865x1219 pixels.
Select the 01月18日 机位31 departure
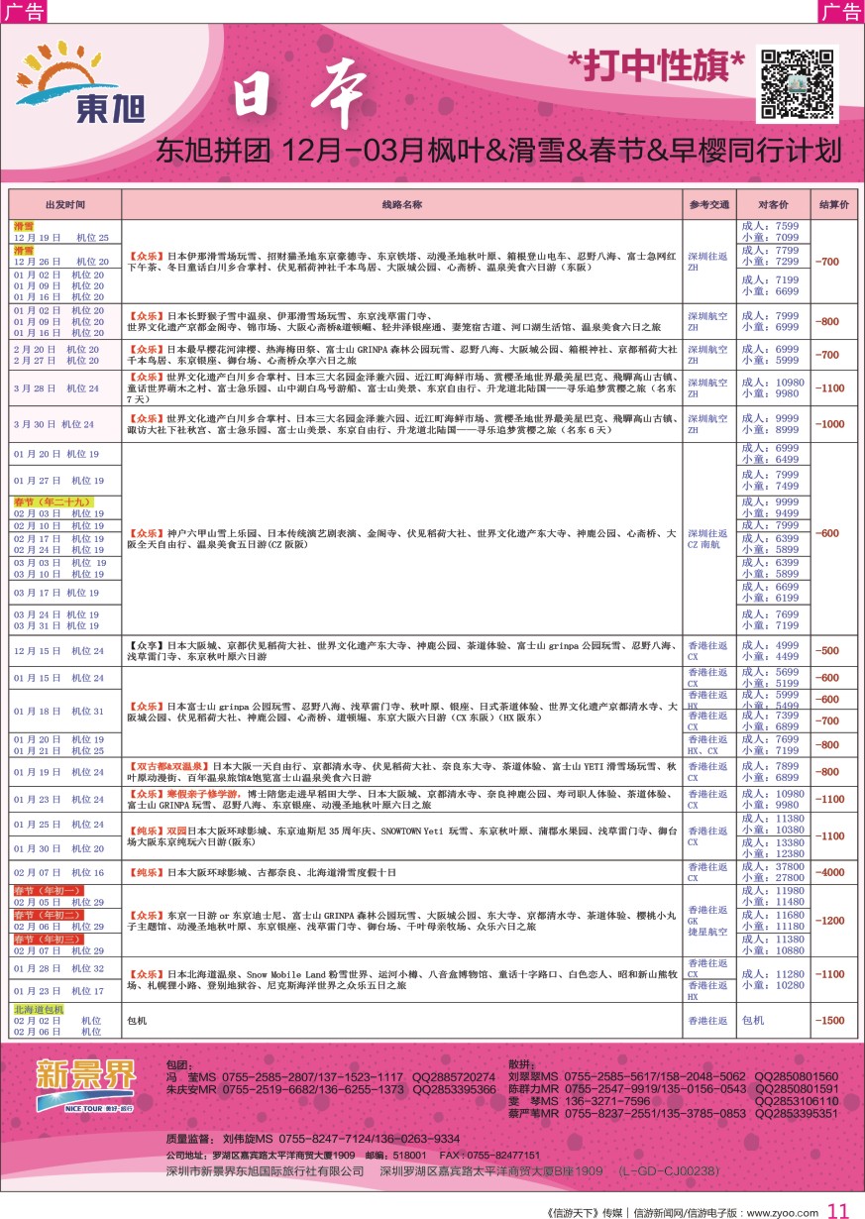58,712
